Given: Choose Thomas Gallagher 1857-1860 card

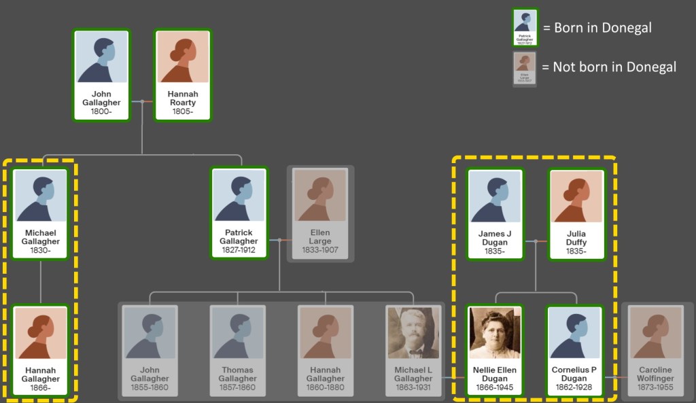Looking at the screenshot, I should point(237,351).
